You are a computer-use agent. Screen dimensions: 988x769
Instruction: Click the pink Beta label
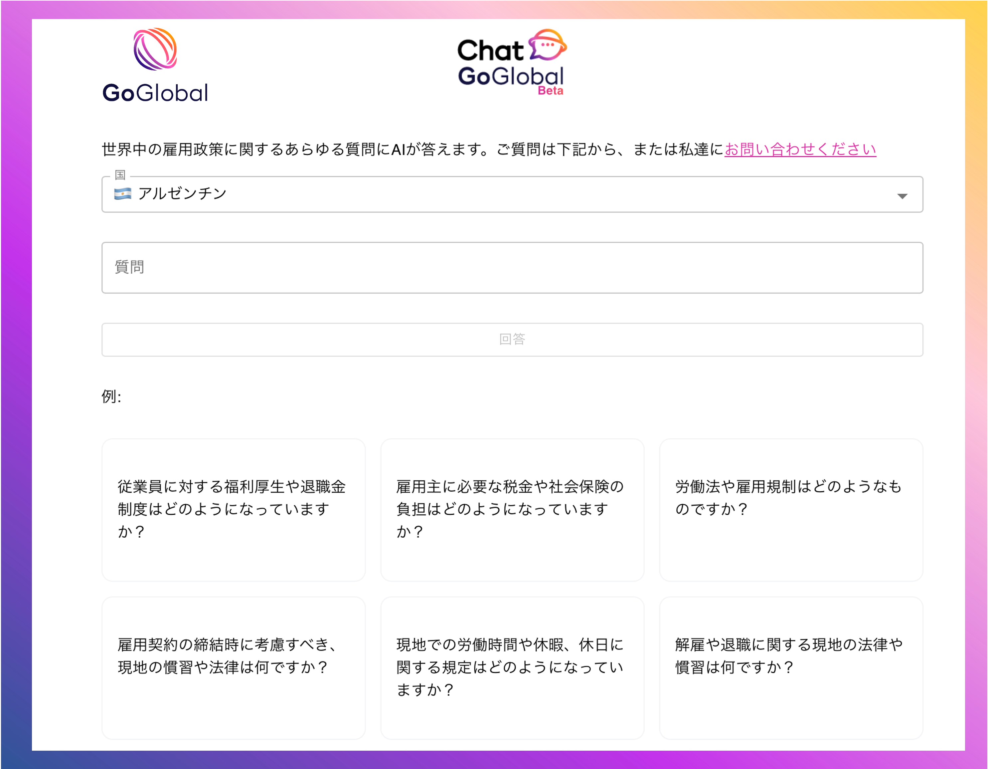click(550, 91)
